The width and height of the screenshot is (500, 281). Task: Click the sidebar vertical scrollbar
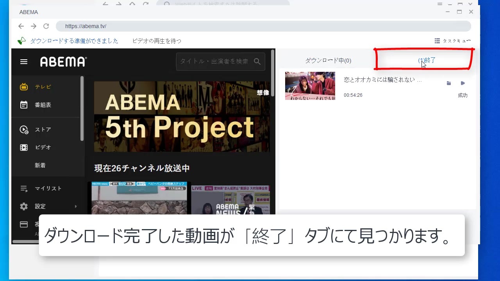coord(82,108)
